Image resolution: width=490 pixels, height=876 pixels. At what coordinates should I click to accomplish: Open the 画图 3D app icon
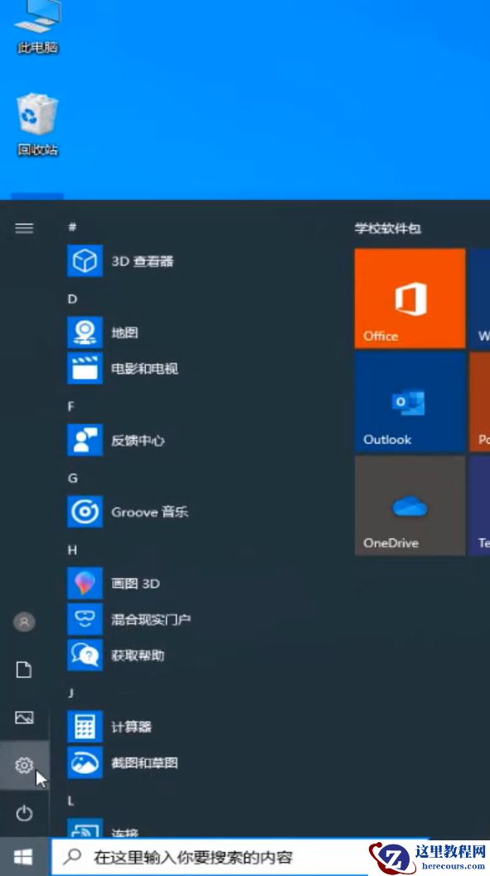coord(85,583)
